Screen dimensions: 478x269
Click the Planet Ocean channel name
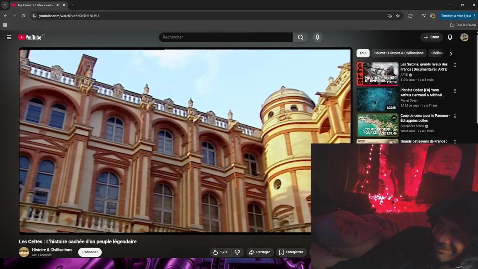pos(409,101)
